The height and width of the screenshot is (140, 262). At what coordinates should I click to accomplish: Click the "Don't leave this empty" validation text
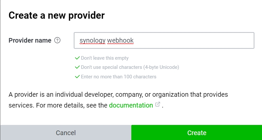105,58
